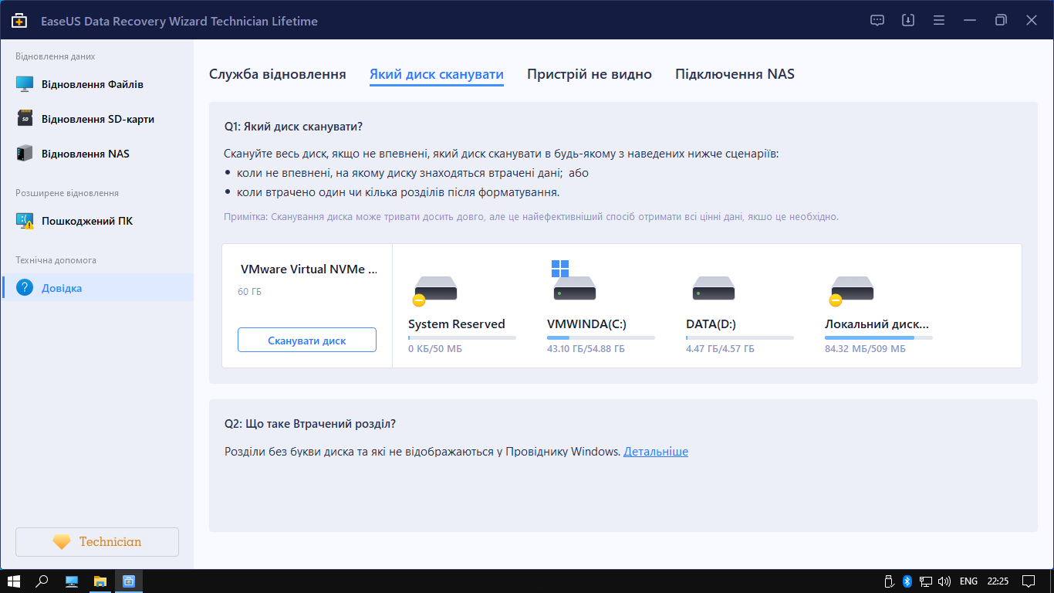Select the Локальний диск drive icon
The height and width of the screenshot is (593, 1054).
(x=851, y=288)
